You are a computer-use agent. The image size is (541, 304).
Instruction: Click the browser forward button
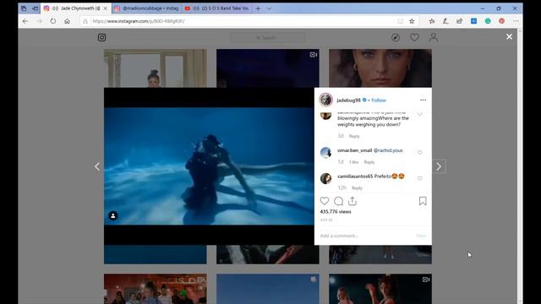(x=39, y=21)
